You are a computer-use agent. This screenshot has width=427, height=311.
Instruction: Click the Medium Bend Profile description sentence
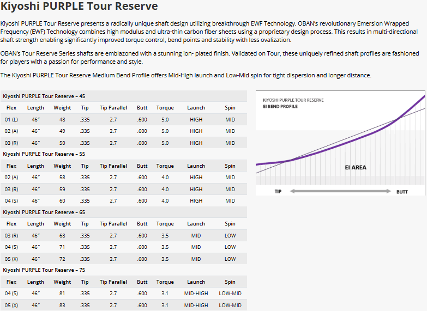[x=186, y=75]
